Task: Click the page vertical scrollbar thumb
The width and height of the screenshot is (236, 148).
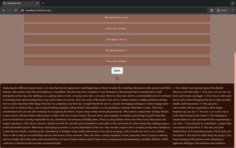Action: [235, 100]
